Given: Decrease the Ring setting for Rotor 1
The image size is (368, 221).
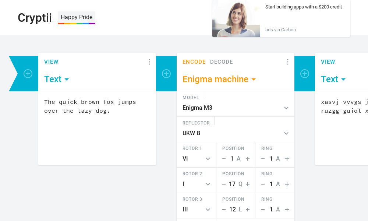Looking at the screenshot, I should pos(263,159).
